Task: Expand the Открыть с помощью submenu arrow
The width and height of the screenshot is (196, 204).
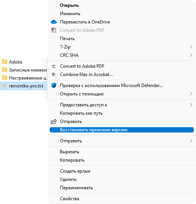Action: [x=191, y=94]
